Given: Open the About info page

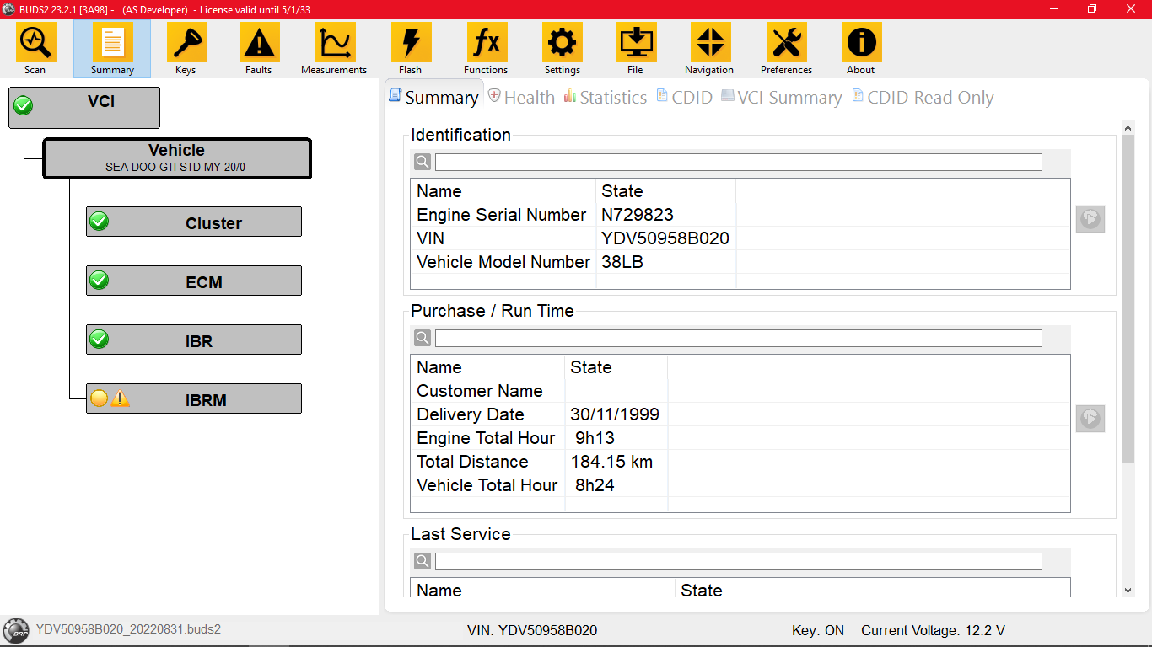Looking at the screenshot, I should click(861, 49).
